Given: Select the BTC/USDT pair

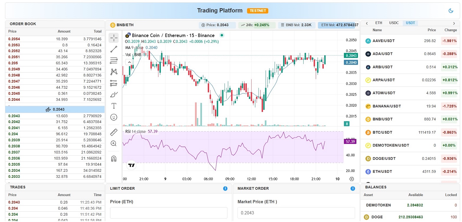Looking at the screenshot, I should pyautogui.click(x=382, y=132).
